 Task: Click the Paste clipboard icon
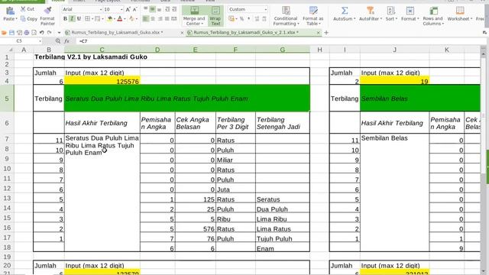(x=10, y=11)
